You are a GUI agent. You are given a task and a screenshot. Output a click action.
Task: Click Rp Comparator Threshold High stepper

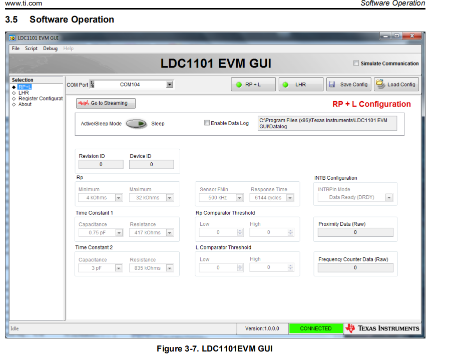pos(291,232)
